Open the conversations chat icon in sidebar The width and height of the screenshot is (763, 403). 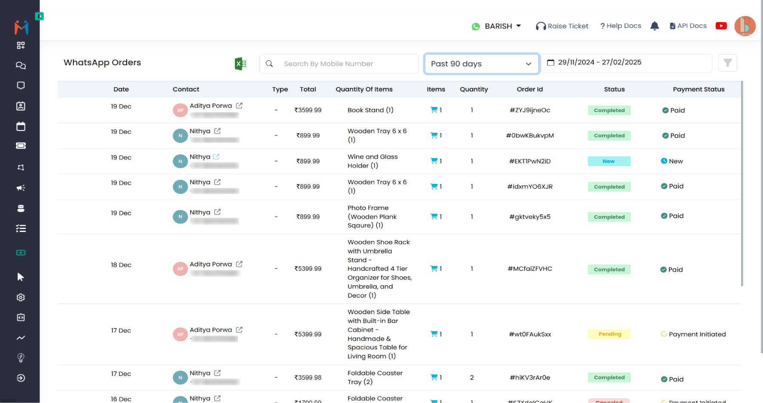click(21, 66)
